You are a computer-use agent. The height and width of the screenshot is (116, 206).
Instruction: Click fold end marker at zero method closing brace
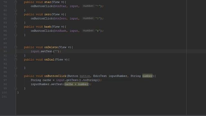coord(16,23)
